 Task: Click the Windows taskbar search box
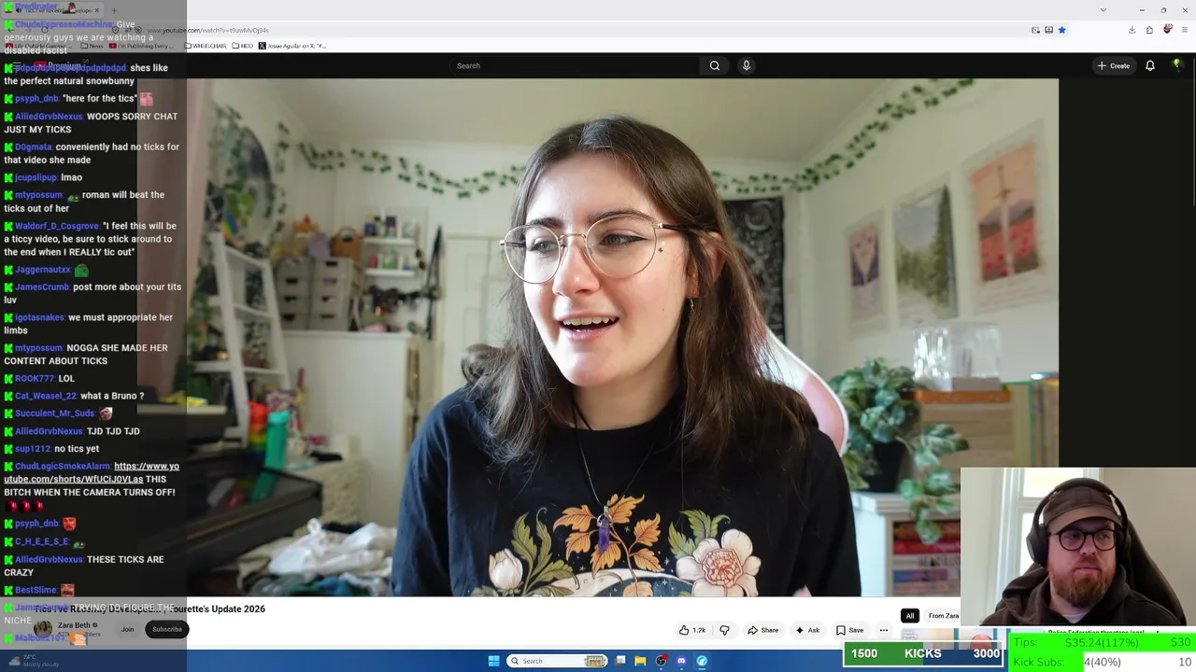(x=558, y=661)
